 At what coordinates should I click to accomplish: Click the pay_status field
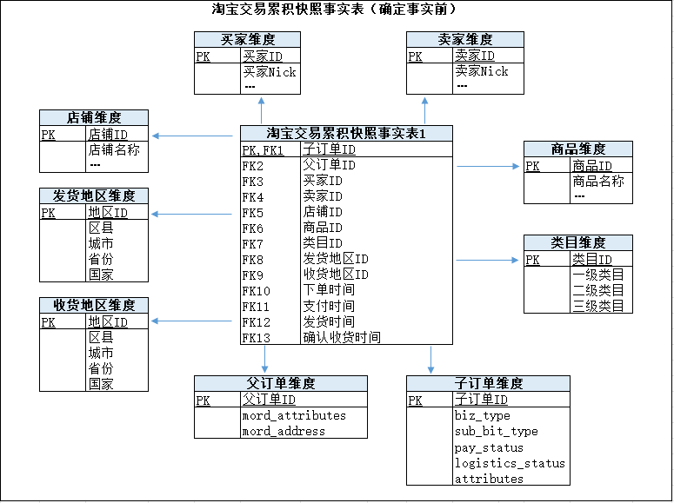489,447
